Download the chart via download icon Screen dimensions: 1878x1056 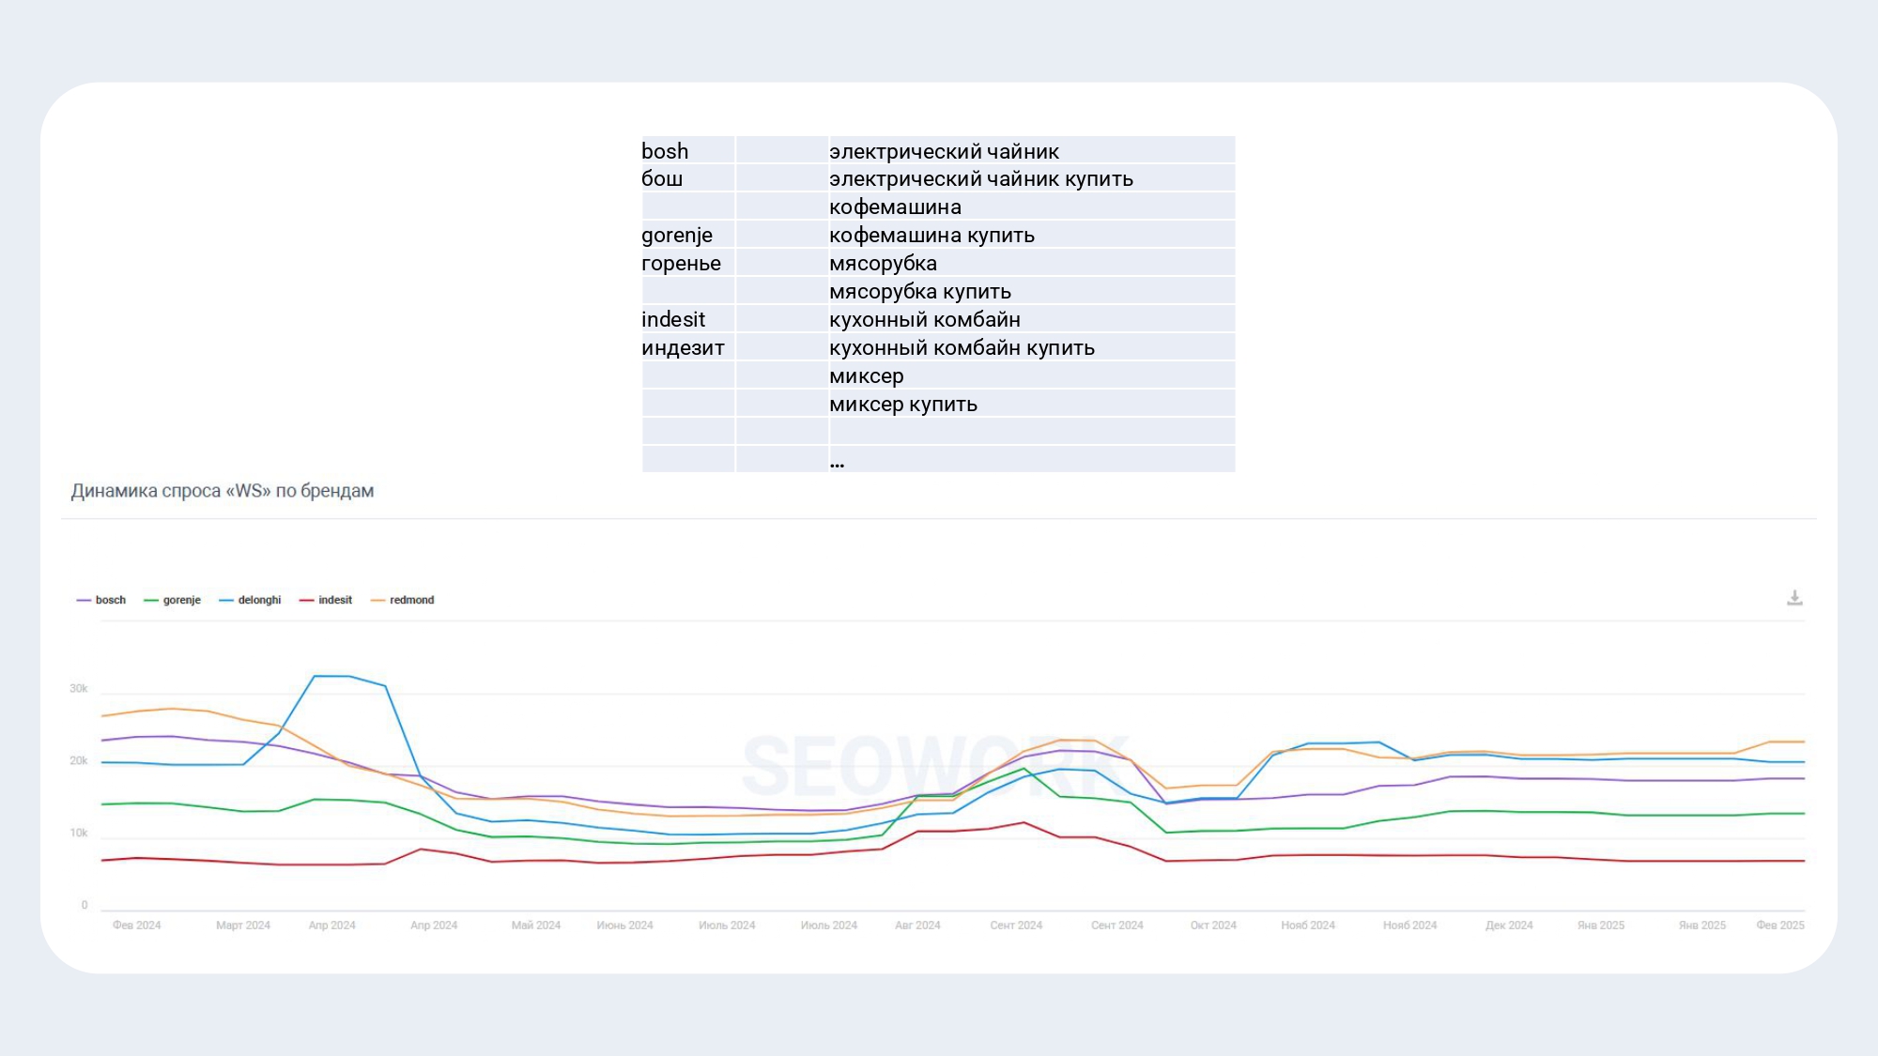[1794, 598]
